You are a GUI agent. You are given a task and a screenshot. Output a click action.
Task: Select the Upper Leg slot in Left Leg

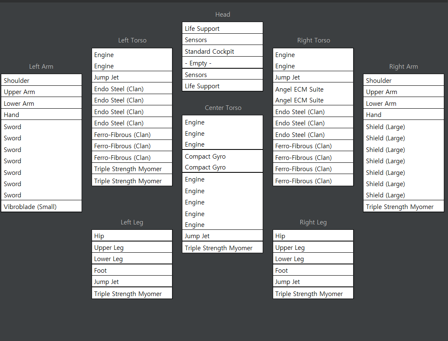point(132,247)
